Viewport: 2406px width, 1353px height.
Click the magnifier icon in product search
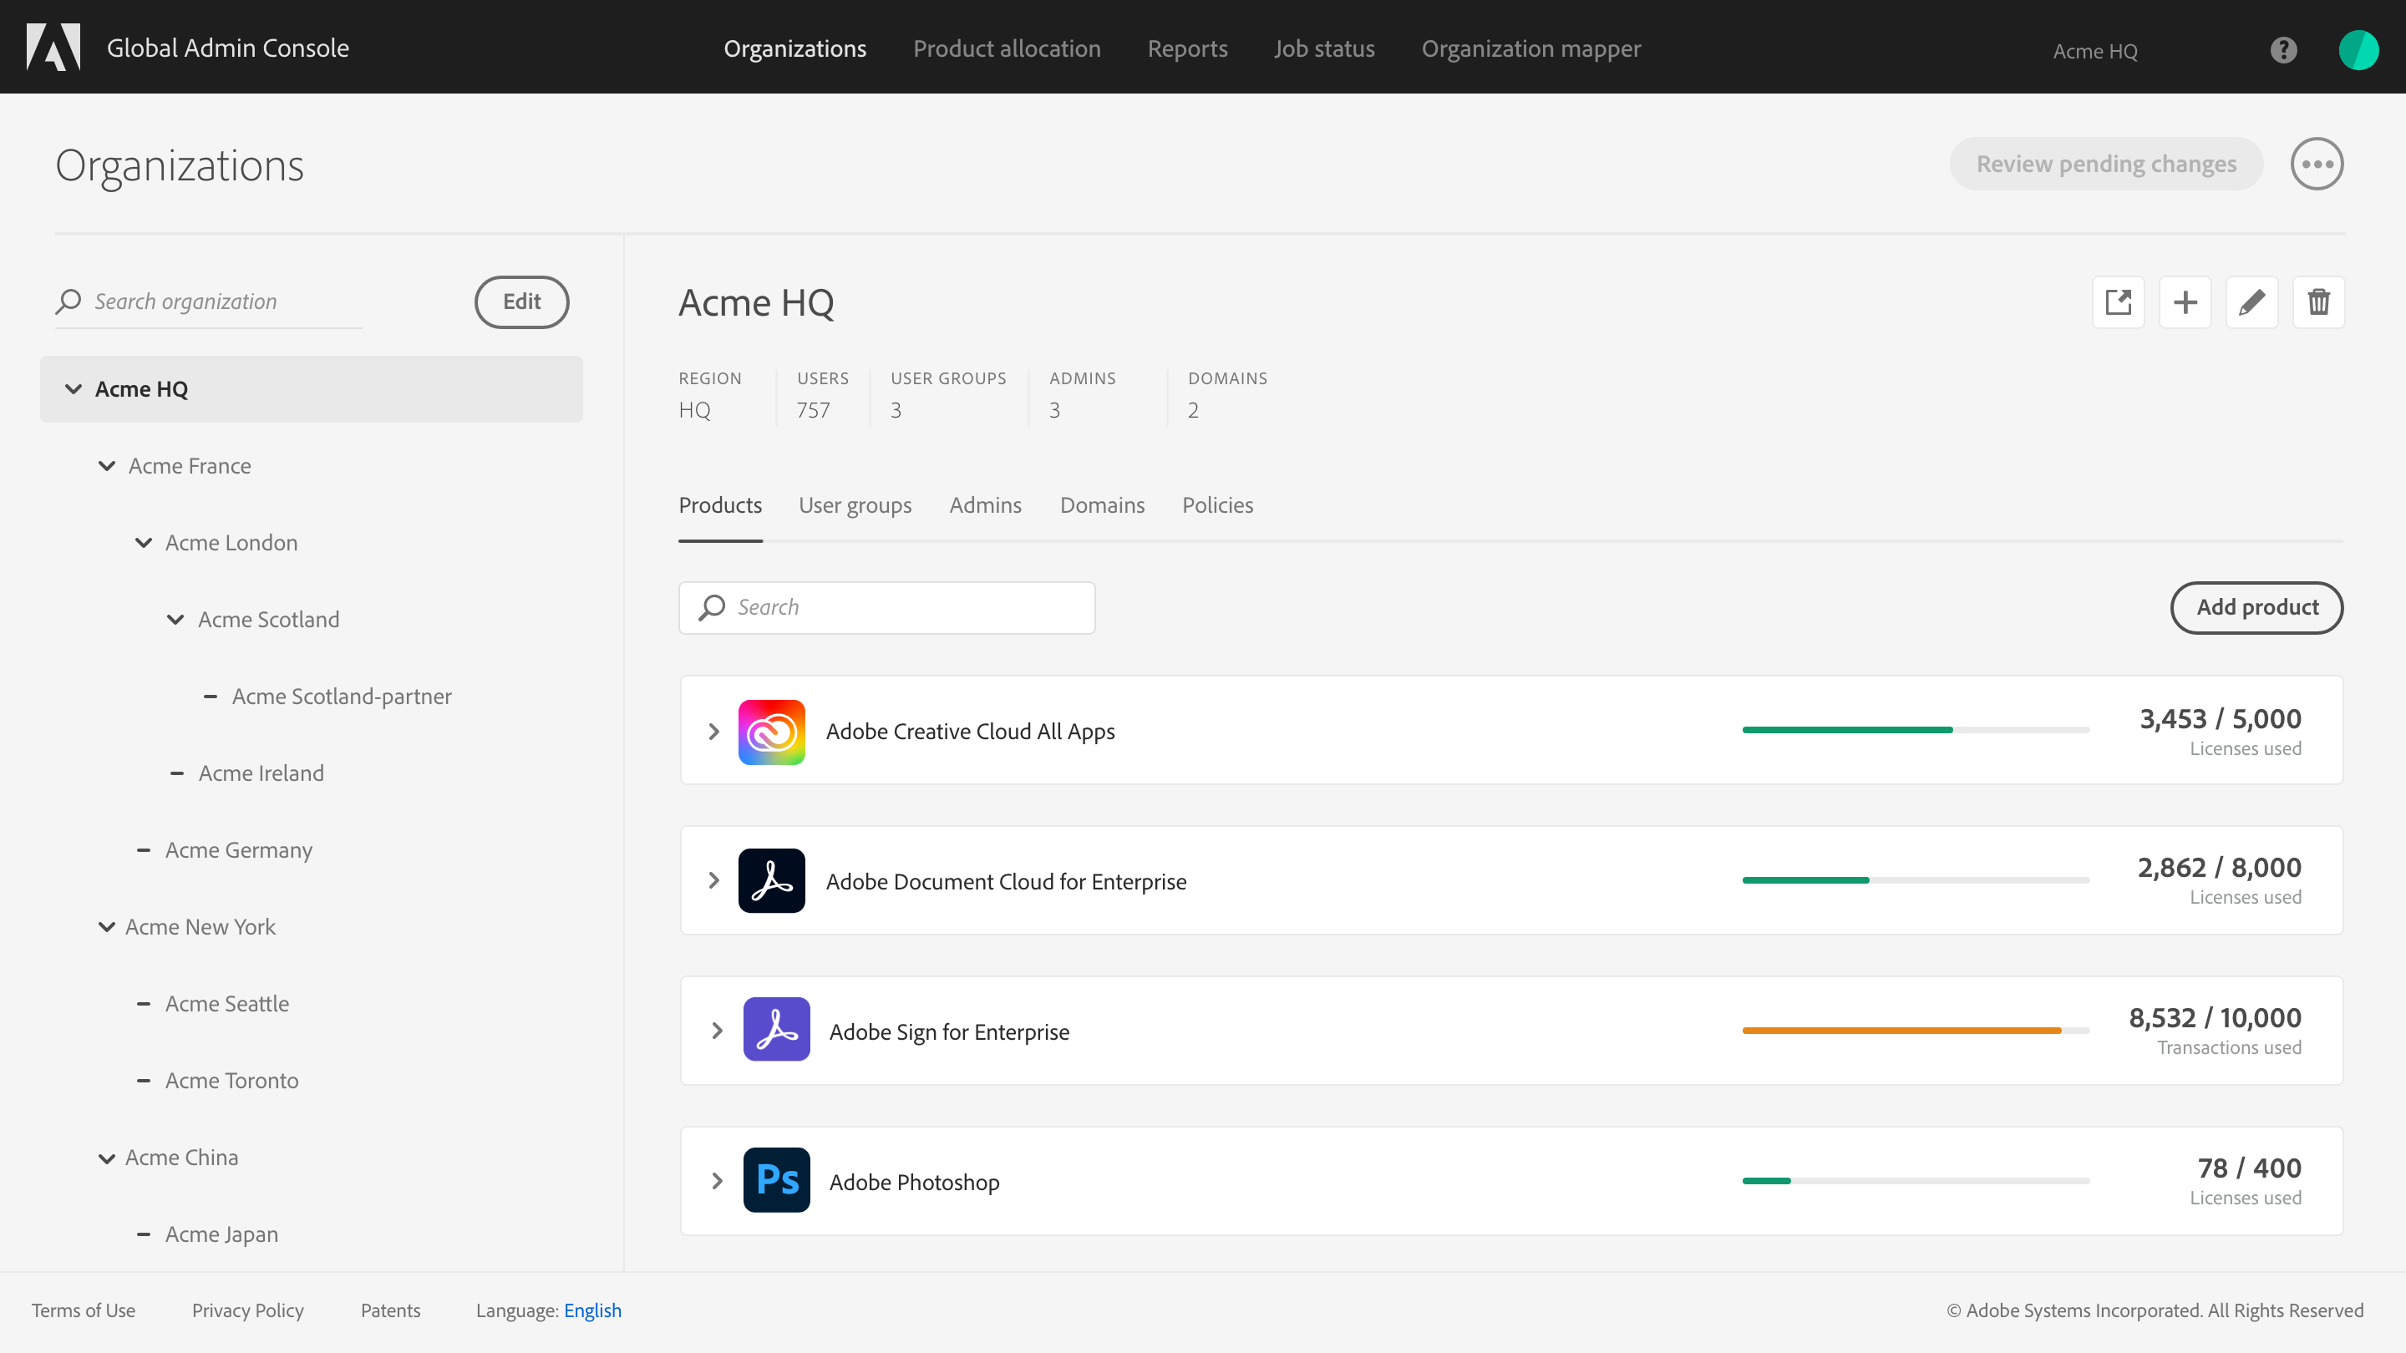click(712, 608)
